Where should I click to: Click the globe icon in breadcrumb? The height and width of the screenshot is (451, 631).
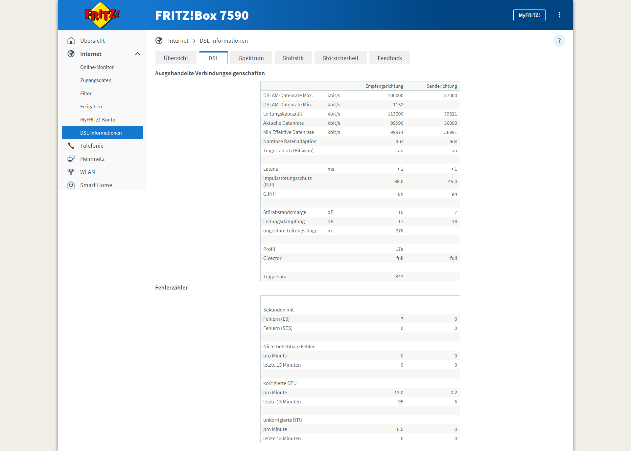(159, 41)
